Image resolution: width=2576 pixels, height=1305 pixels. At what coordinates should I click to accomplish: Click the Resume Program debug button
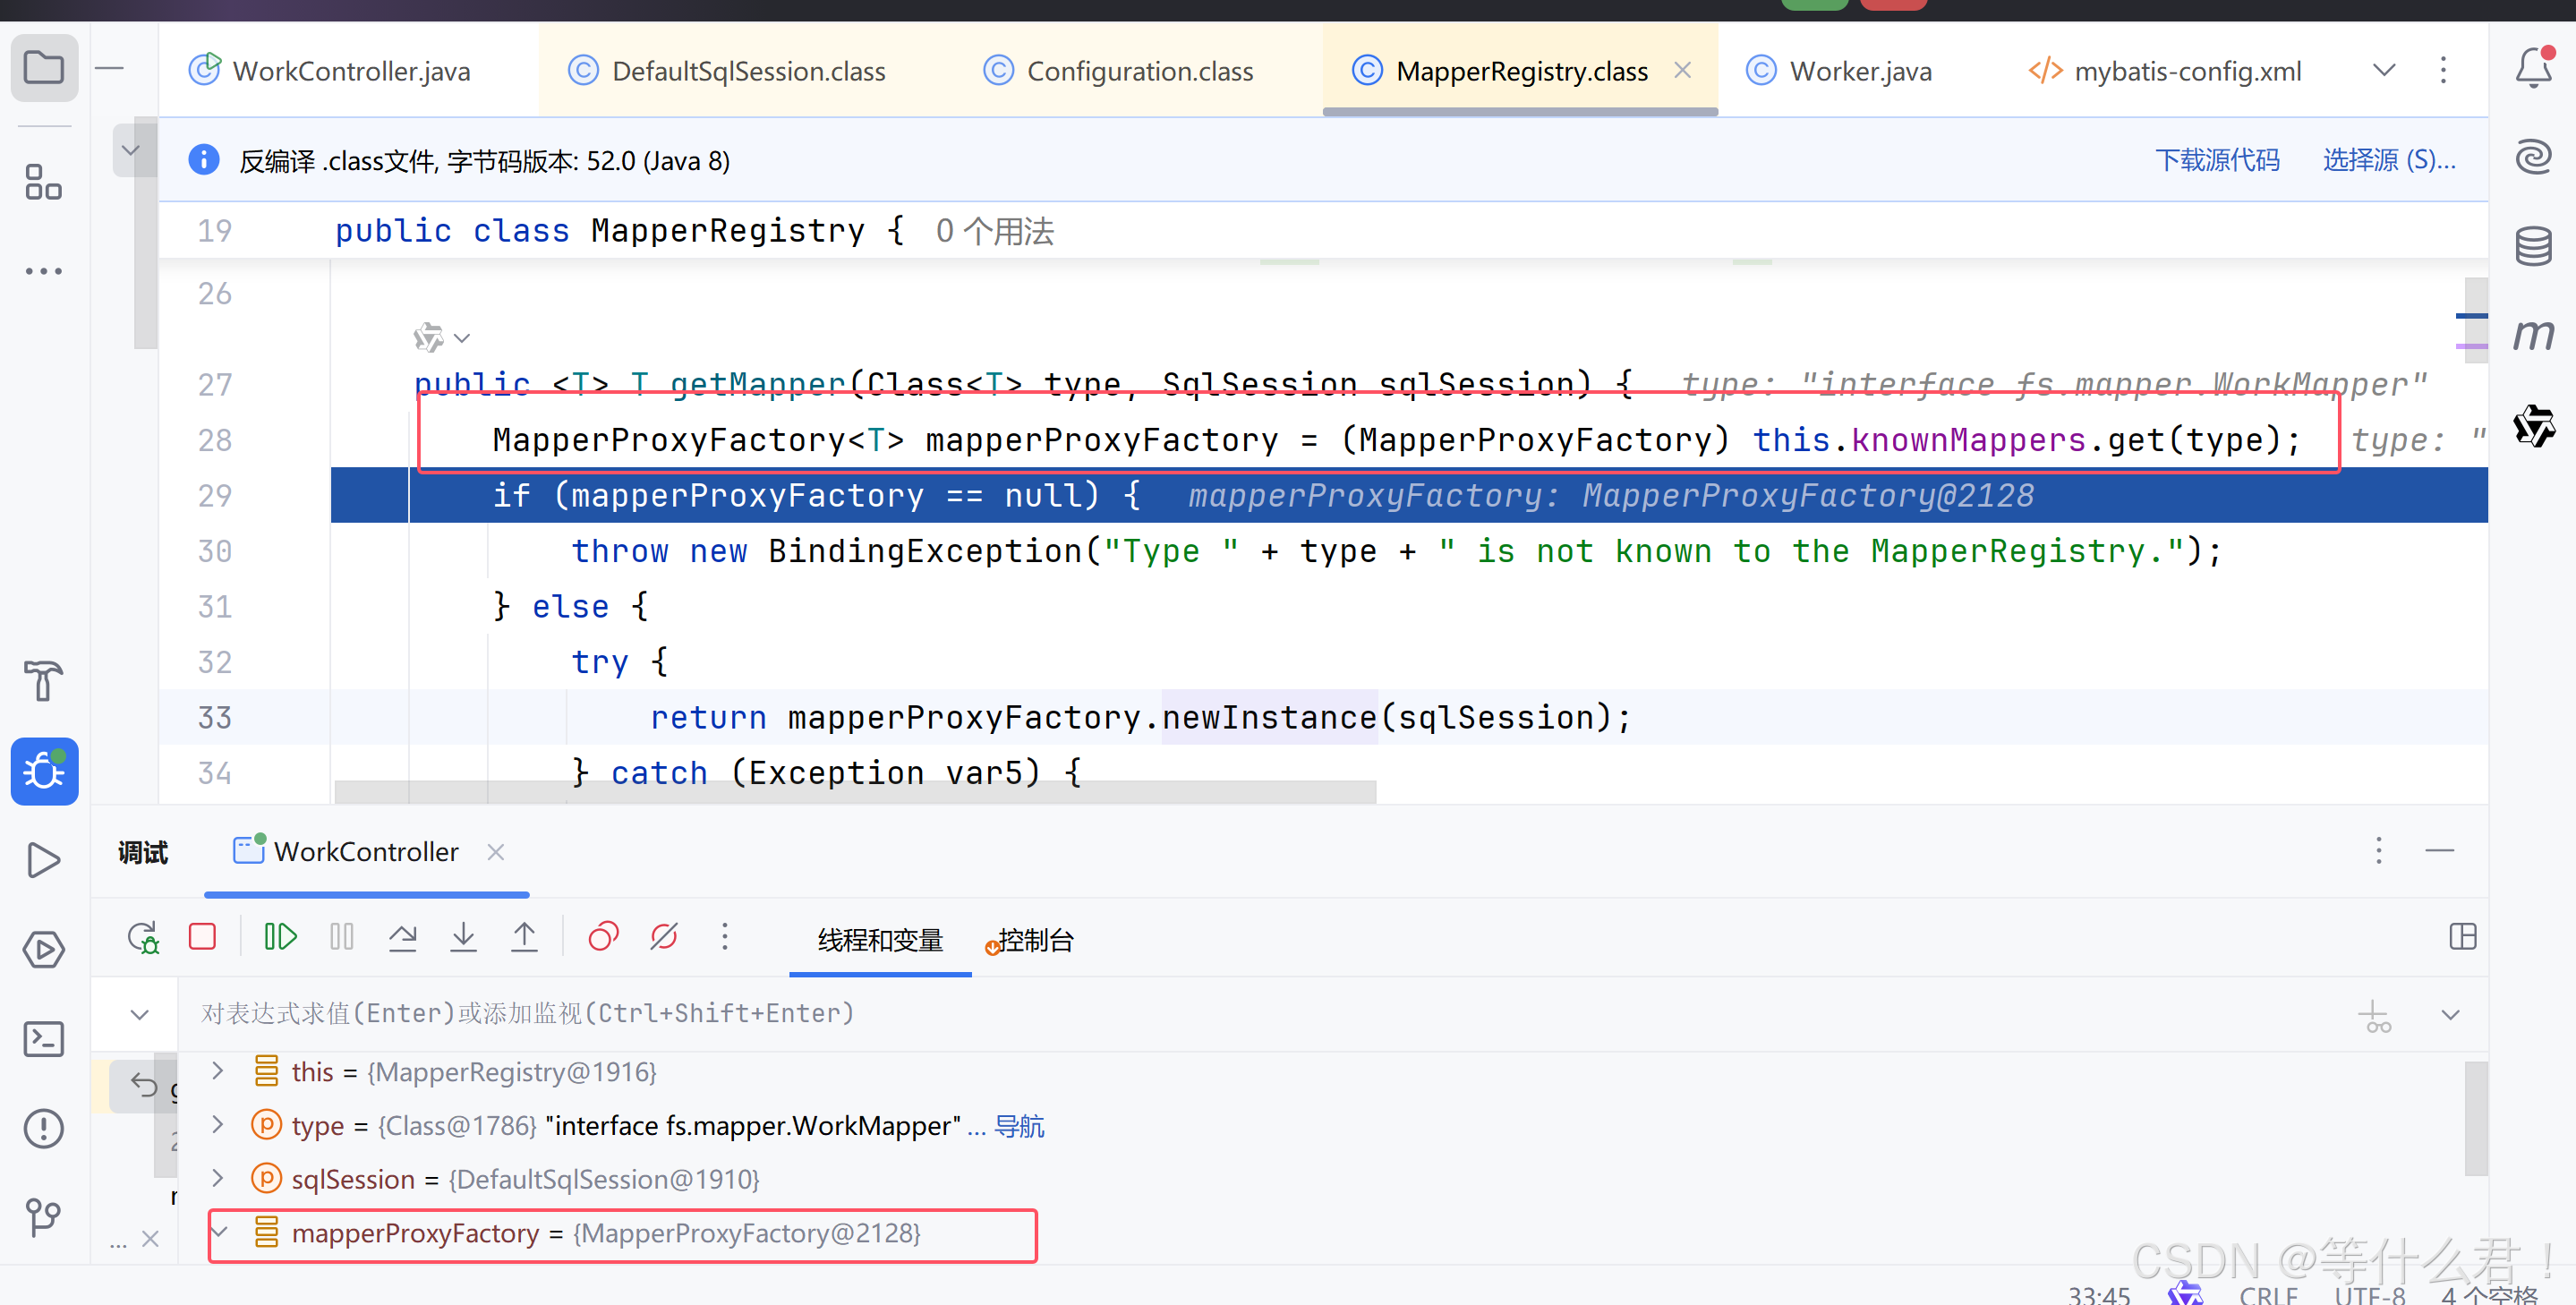coord(280,937)
